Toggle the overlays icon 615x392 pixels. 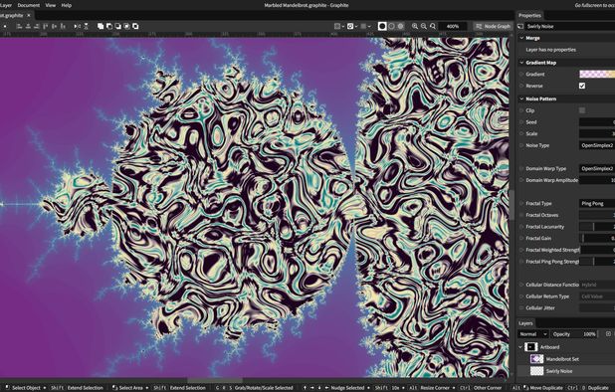(337, 26)
